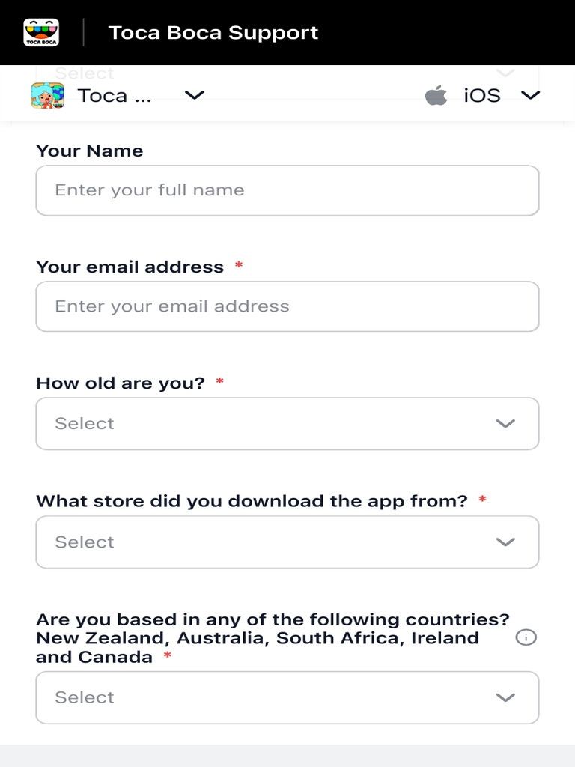
Task: Show info about the listed countries
Action: pyautogui.click(x=526, y=638)
